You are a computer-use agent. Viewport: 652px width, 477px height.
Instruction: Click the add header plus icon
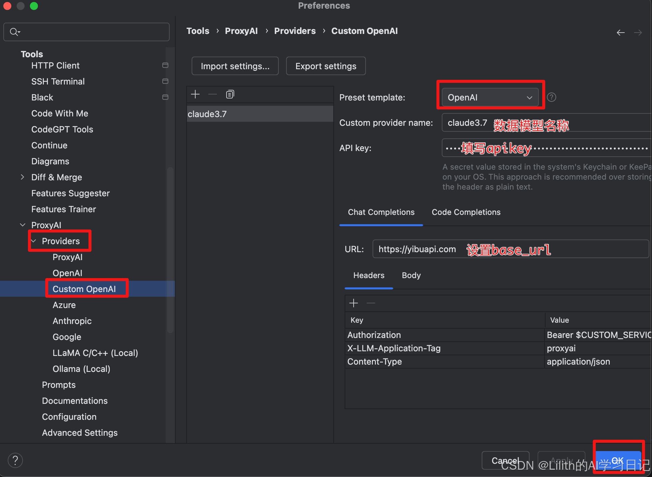click(x=354, y=303)
